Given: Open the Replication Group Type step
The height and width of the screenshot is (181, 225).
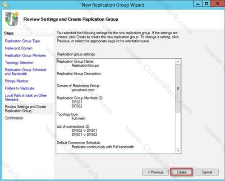Looking at the screenshot, I should tap(23, 41).
